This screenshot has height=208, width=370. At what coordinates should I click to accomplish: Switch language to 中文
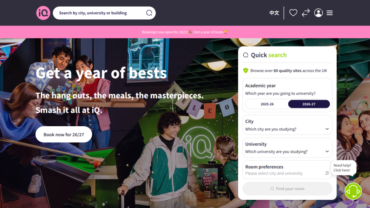274,13
